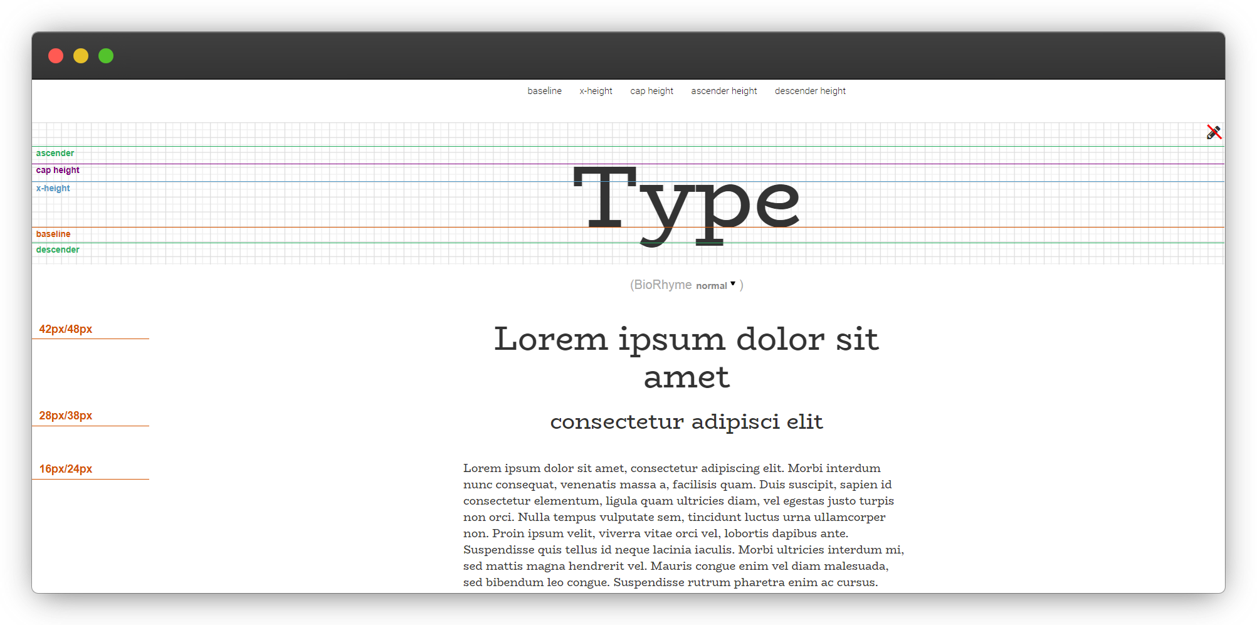Toggle the ascender height guide option
Image resolution: width=1257 pixels, height=625 pixels.
coord(724,91)
